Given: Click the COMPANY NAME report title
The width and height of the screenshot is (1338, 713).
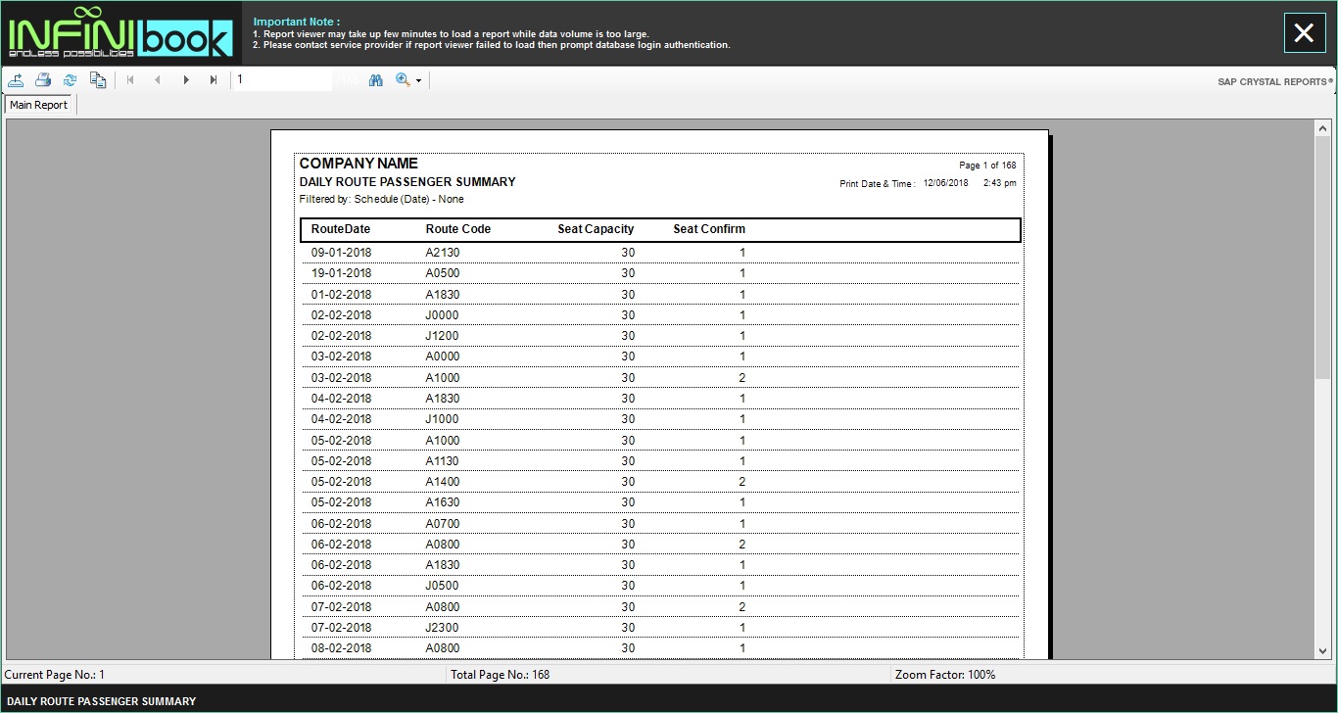Looking at the screenshot, I should click(x=358, y=164).
